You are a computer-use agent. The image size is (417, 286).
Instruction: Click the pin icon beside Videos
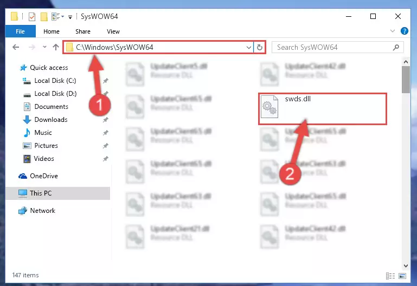(106, 159)
